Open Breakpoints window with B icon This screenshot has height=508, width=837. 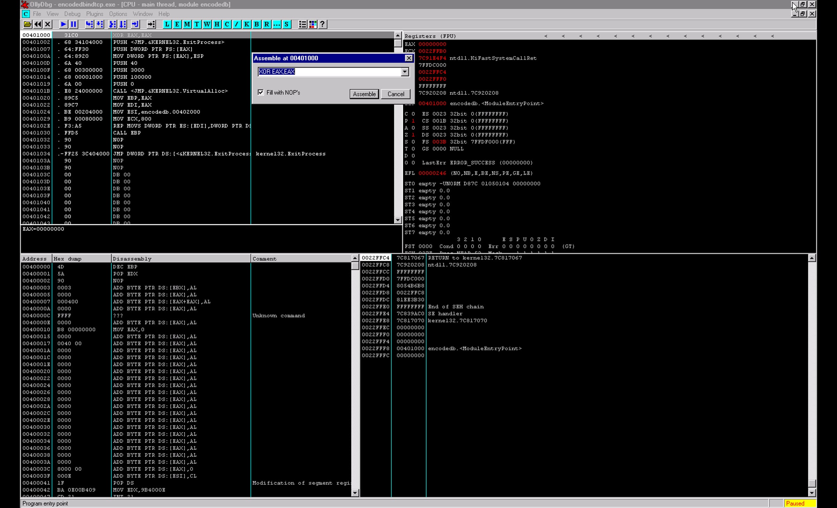click(x=257, y=24)
